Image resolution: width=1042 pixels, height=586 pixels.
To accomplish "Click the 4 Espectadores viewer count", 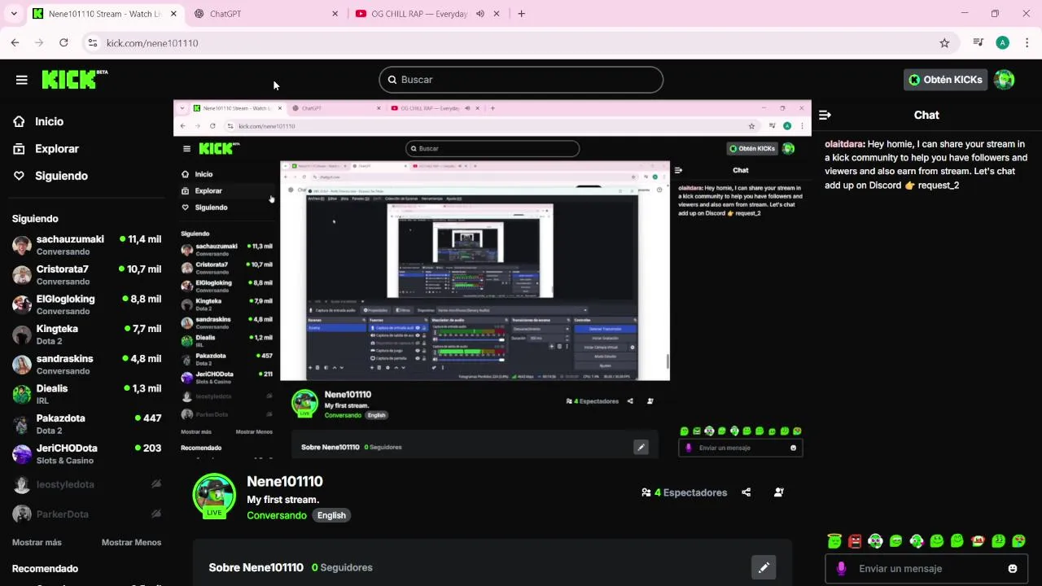I will pos(684,492).
